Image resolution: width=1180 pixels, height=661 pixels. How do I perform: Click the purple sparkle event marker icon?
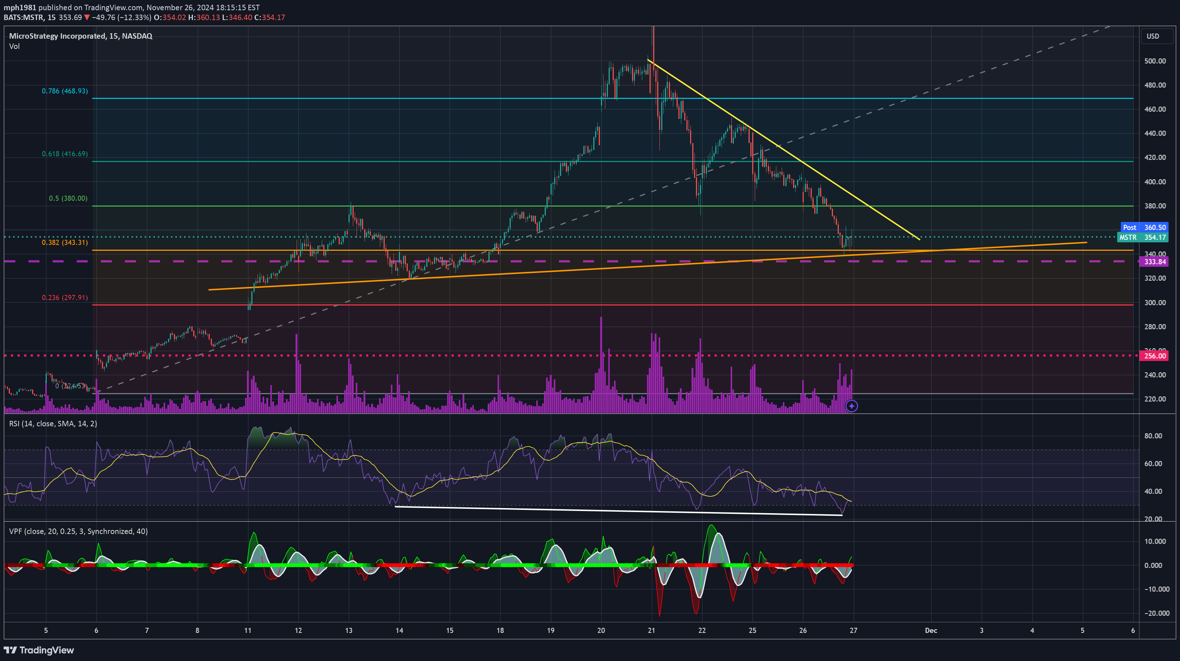pyautogui.click(x=851, y=406)
